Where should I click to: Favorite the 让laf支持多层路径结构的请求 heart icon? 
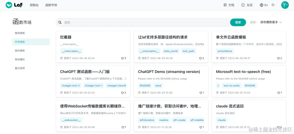pyautogui.click(x=200, y=58)
